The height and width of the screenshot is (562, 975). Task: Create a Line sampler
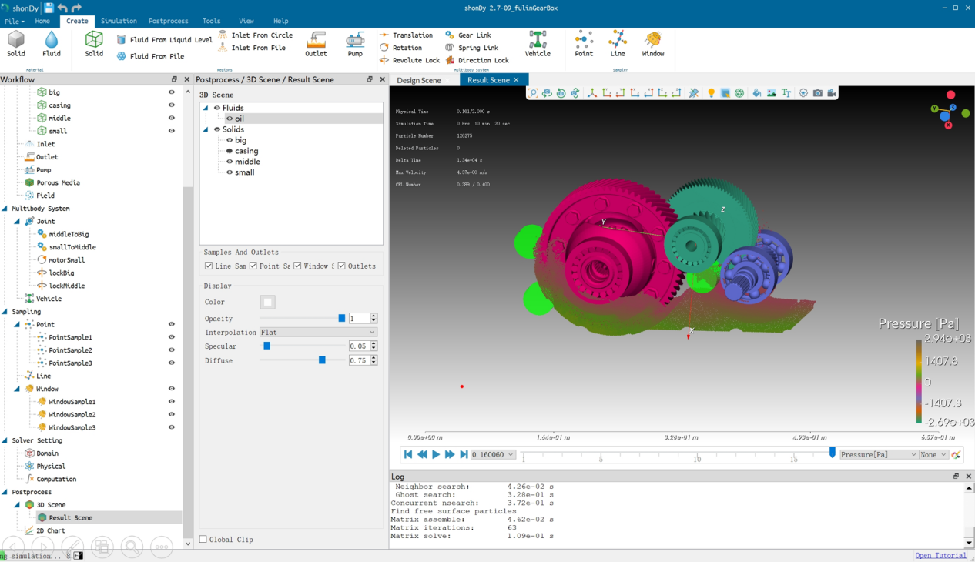(618, 44)
